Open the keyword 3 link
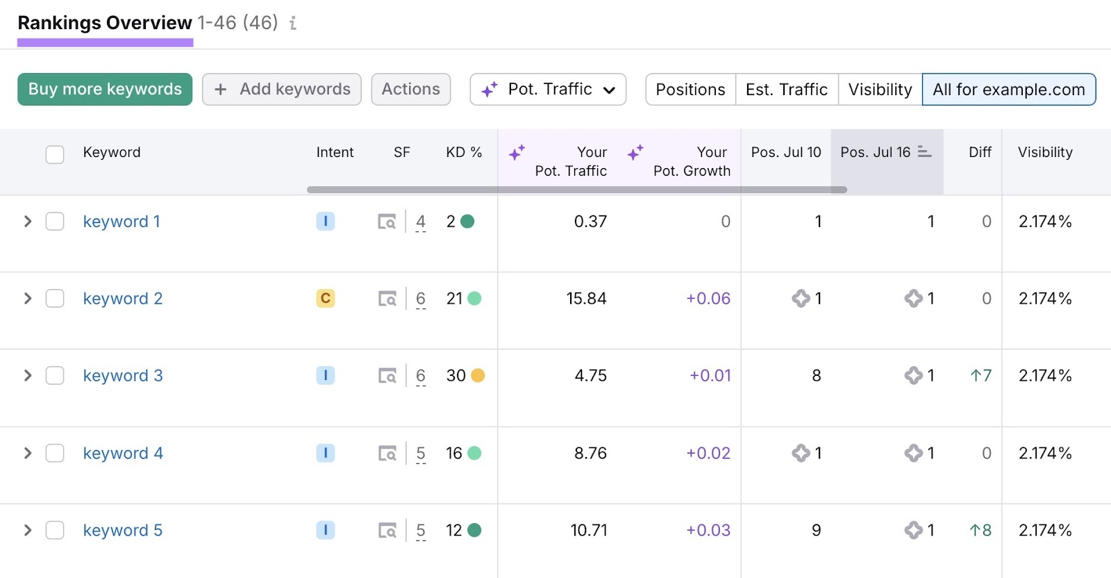1111x578 pixels. 123,376
